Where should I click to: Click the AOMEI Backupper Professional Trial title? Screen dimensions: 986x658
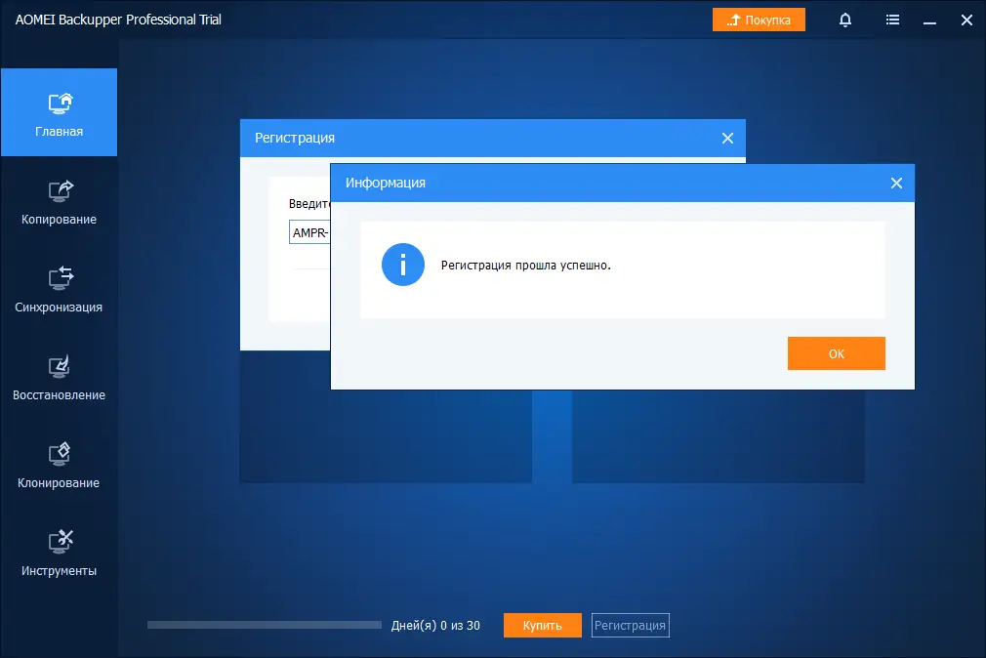[118, 20]
